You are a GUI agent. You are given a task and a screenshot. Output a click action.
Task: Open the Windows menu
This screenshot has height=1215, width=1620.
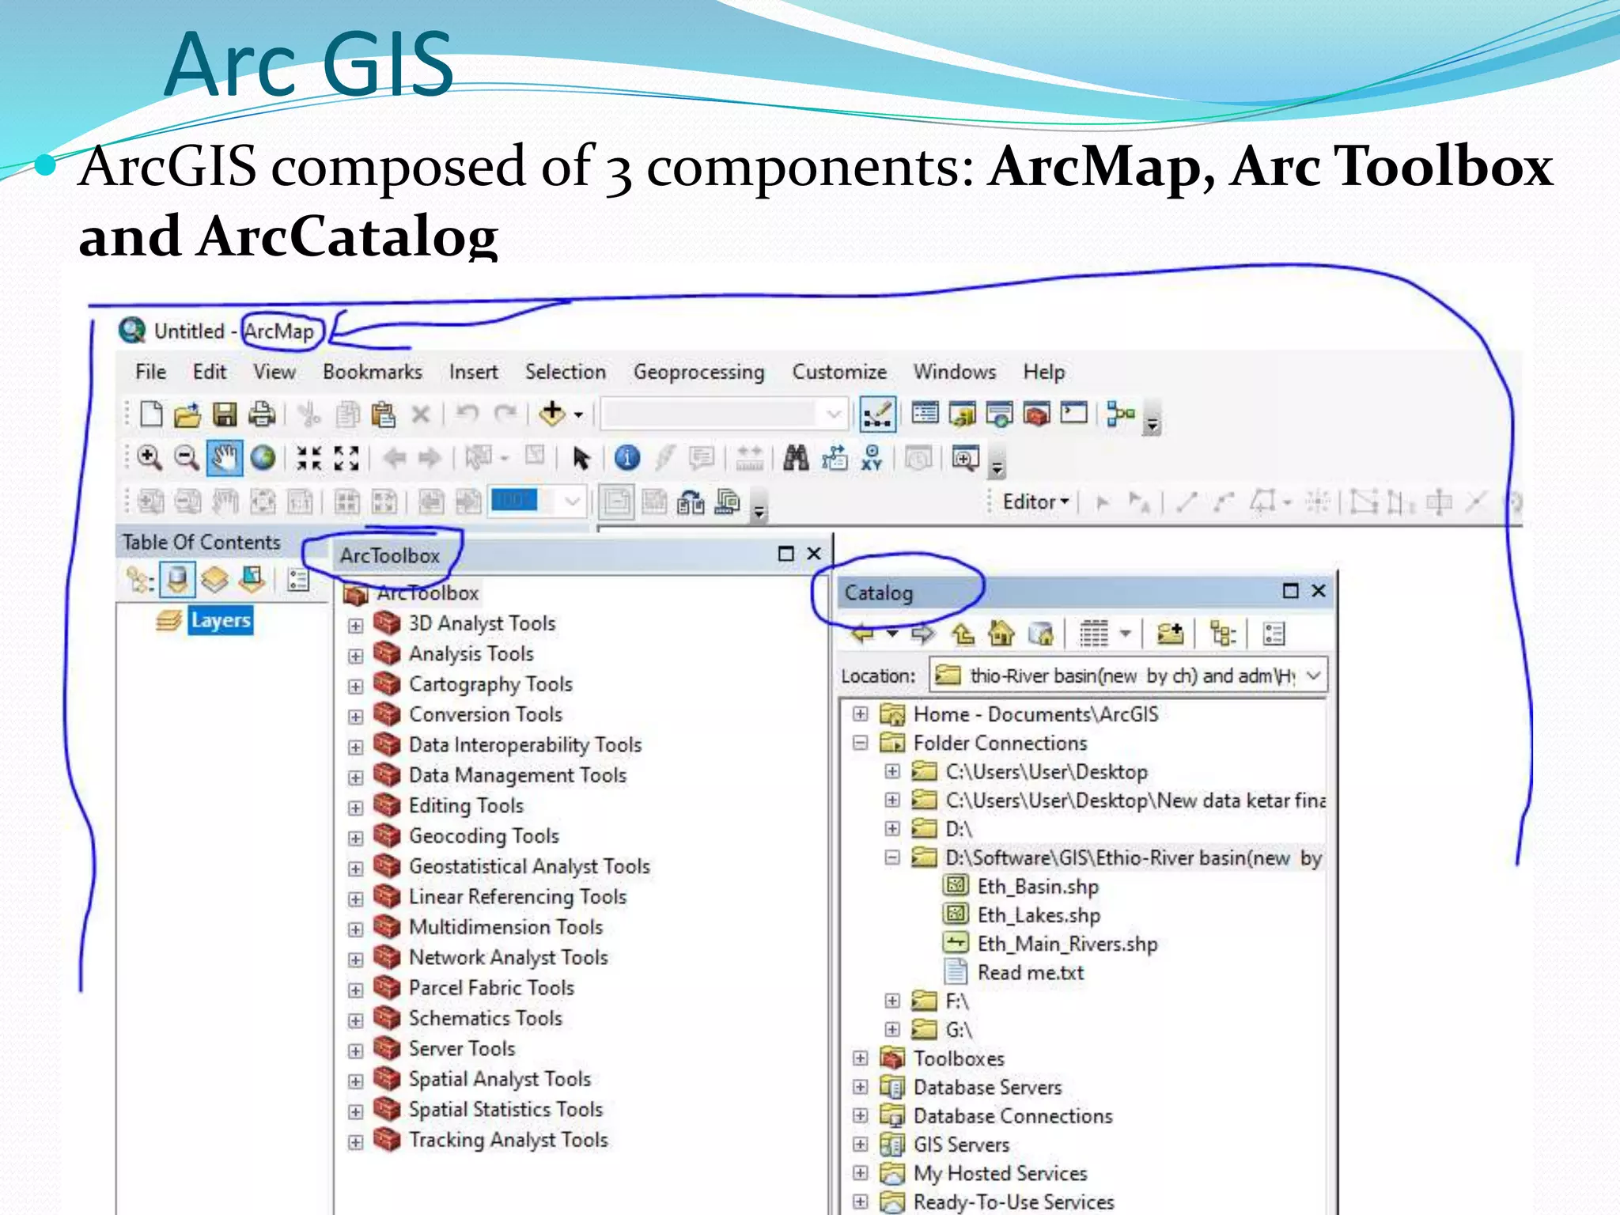[955, 372]
